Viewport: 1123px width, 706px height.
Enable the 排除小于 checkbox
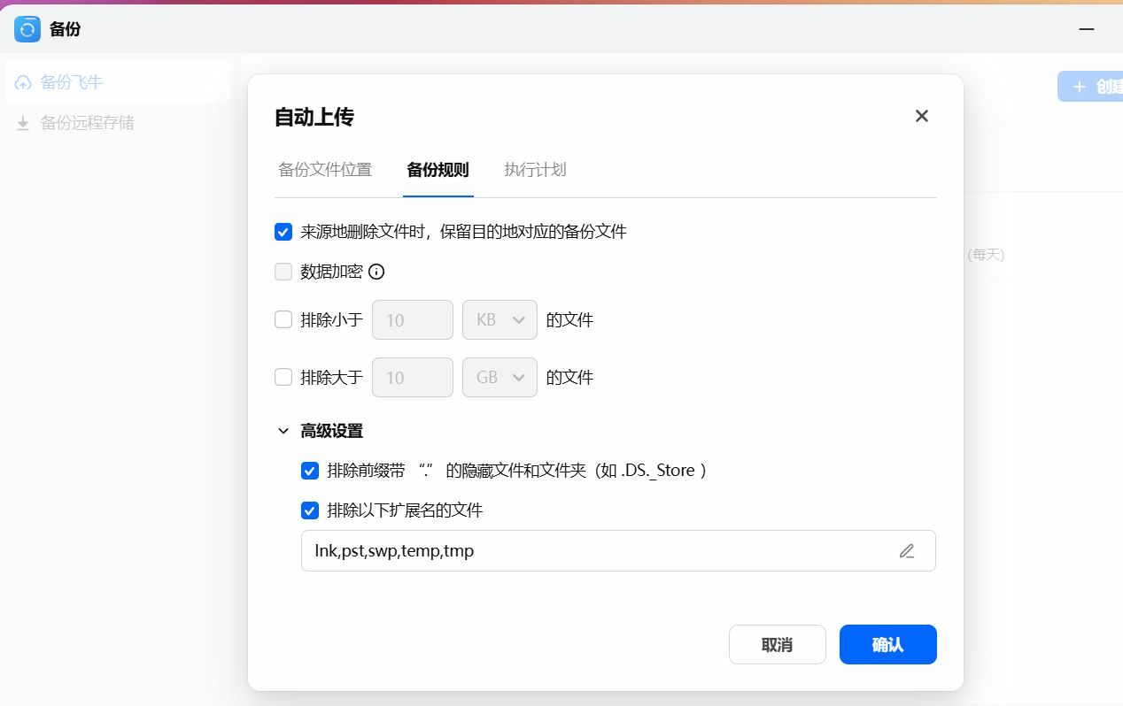(283, 319)
